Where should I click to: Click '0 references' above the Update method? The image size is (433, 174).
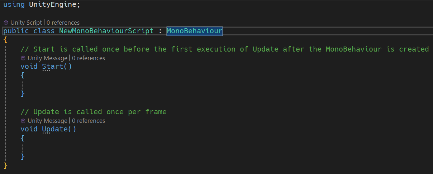point(89,121)
